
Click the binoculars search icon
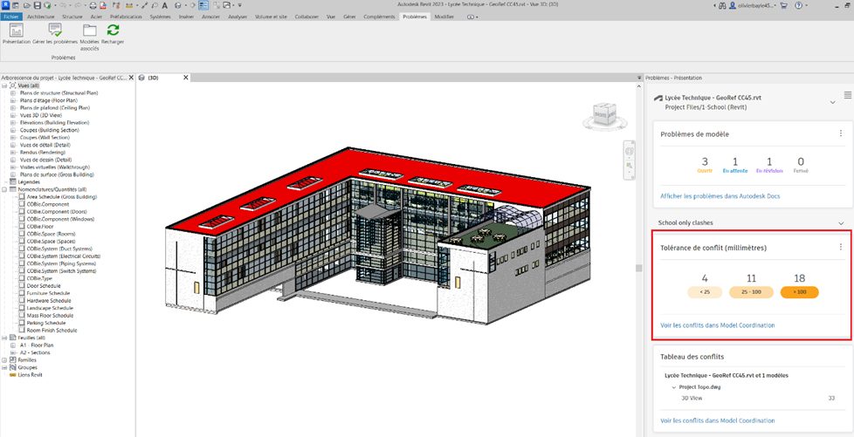(722, 5)
